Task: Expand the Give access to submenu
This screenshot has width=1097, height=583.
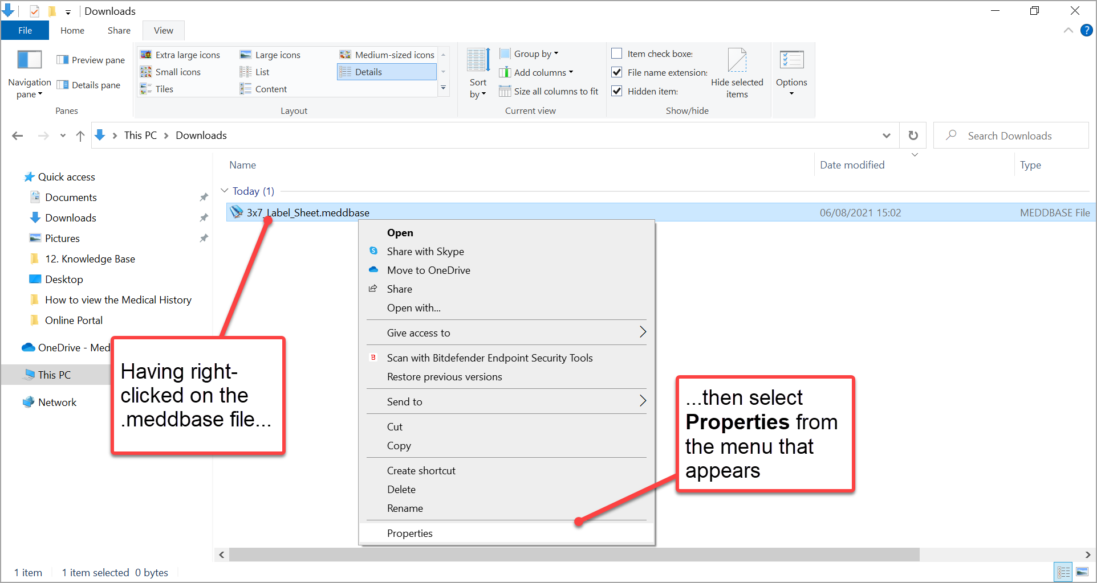Action: (x=506, y=332)
